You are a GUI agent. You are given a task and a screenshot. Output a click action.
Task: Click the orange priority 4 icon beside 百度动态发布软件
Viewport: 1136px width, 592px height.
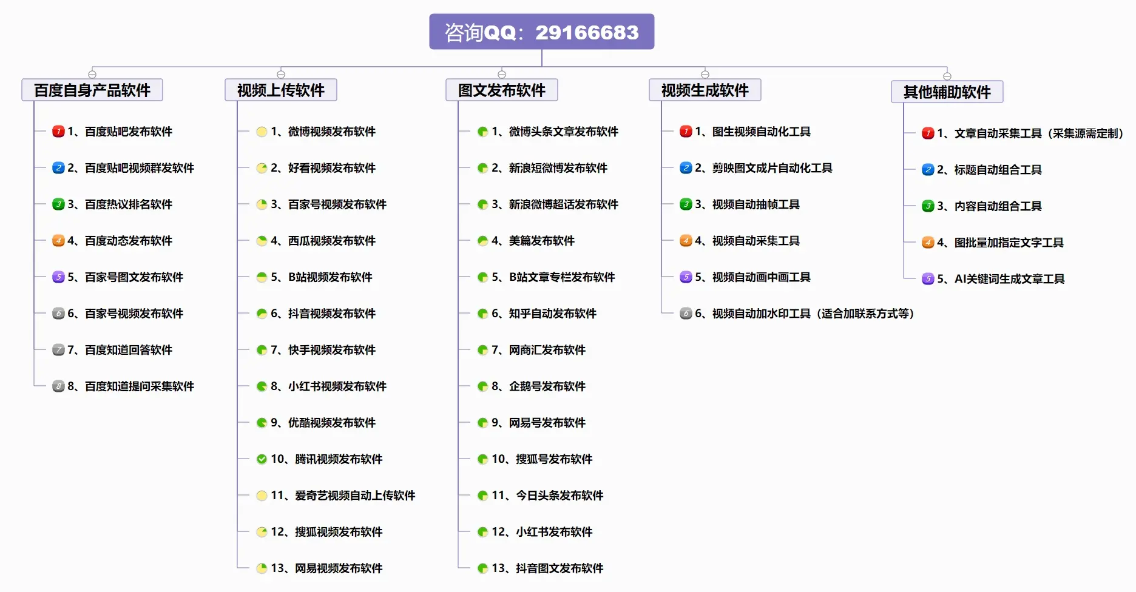point(58,241)
